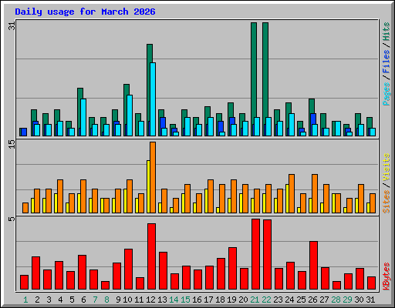Click the Visits legend label
The height and width of the screenshot is (308, 395).
(387, 168)
